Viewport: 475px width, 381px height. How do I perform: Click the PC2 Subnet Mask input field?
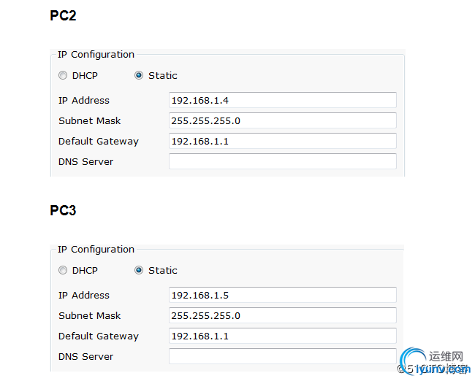click(x=282, y=120)
